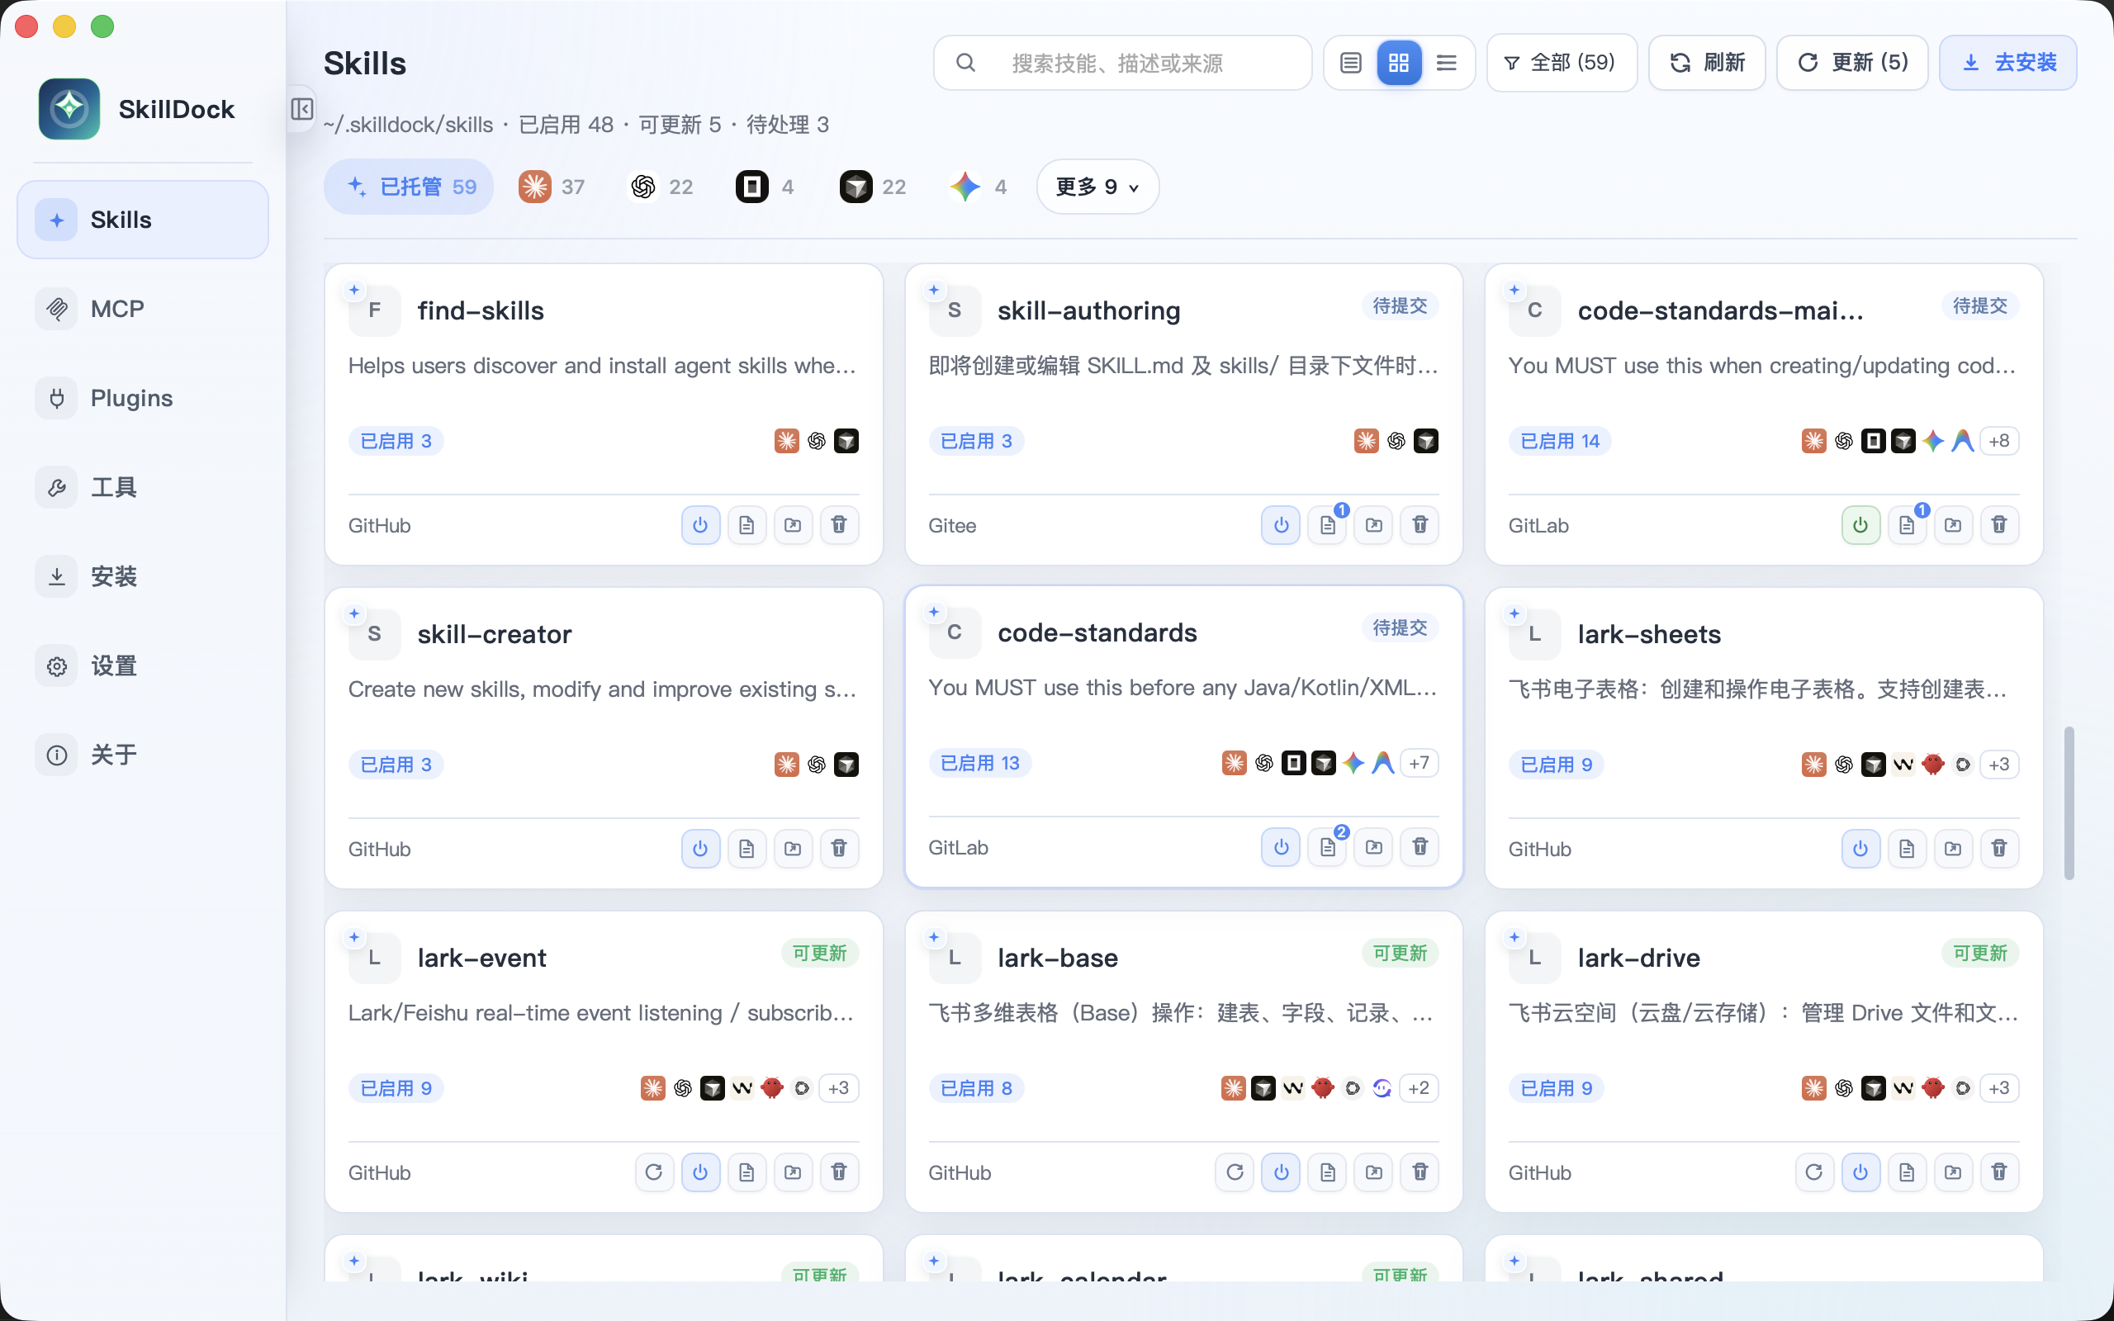Switch to detailed list view icon
This screenshot has height=1321, width=2114.
pos(1350,63)
